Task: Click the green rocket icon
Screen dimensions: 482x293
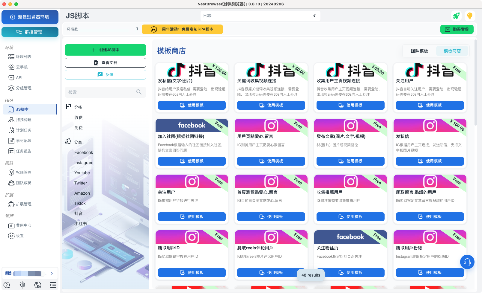Action: 456,16
